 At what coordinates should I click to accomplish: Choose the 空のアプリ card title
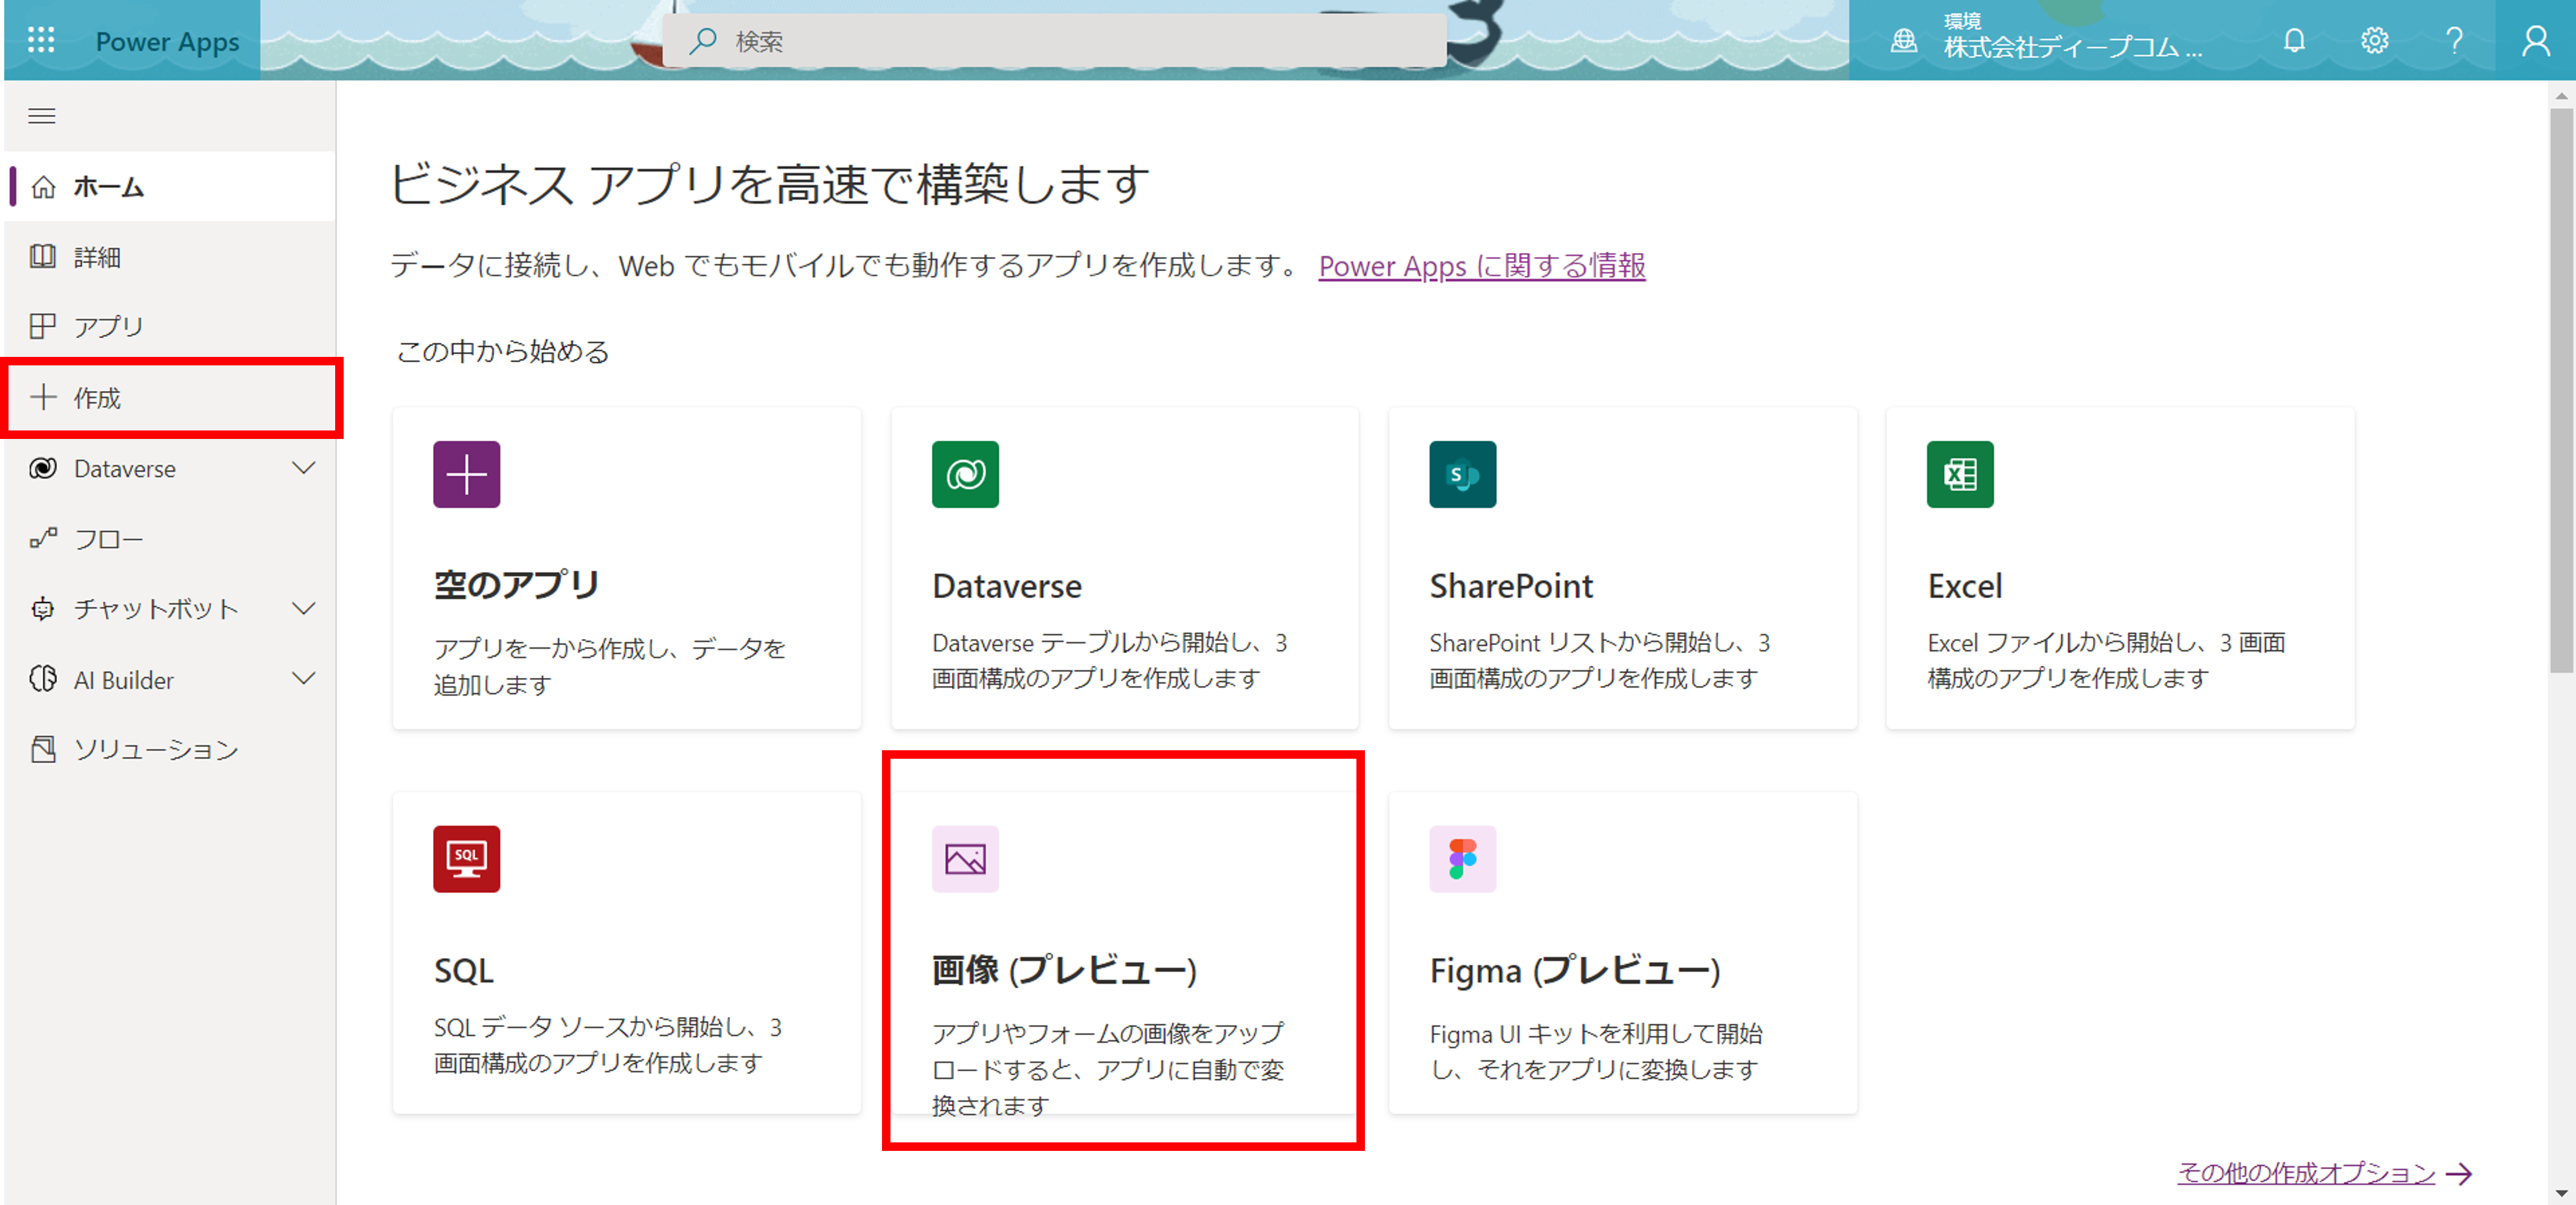[516, 585]
